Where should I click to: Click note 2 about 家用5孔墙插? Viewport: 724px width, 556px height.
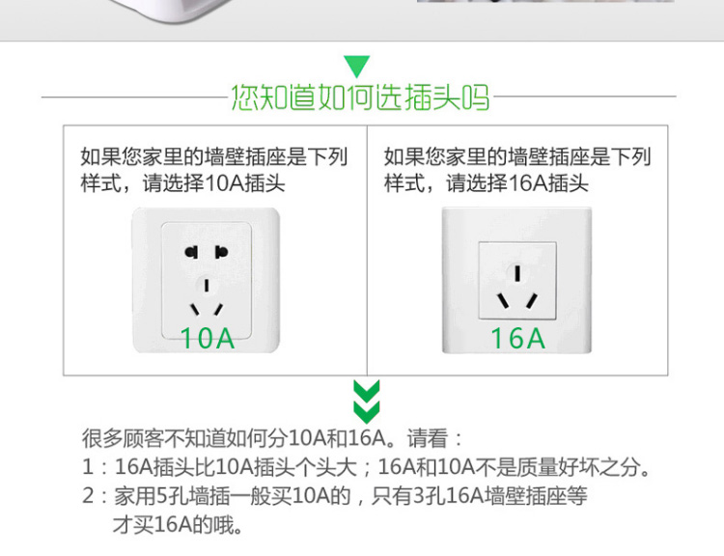click(335, 496)
